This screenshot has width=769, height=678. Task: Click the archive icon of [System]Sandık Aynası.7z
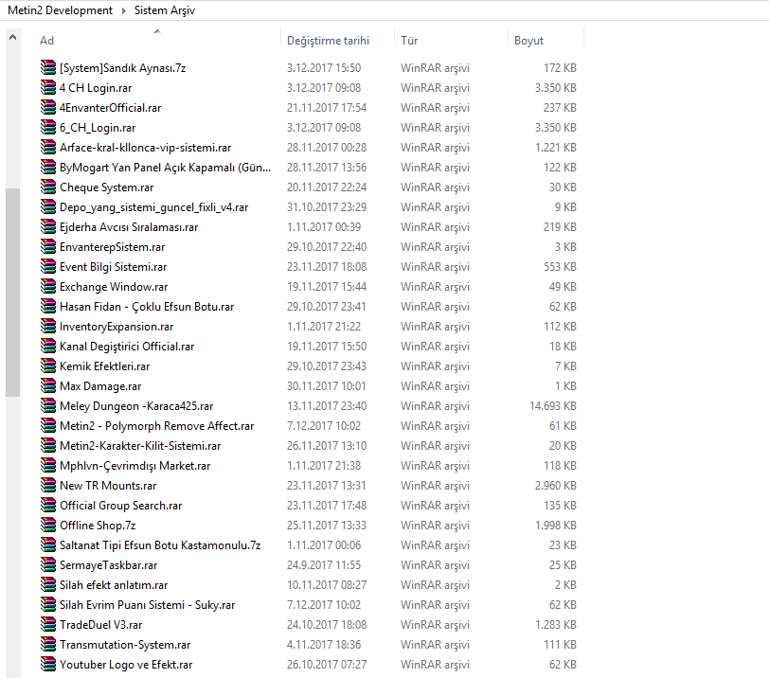[48, 67]
